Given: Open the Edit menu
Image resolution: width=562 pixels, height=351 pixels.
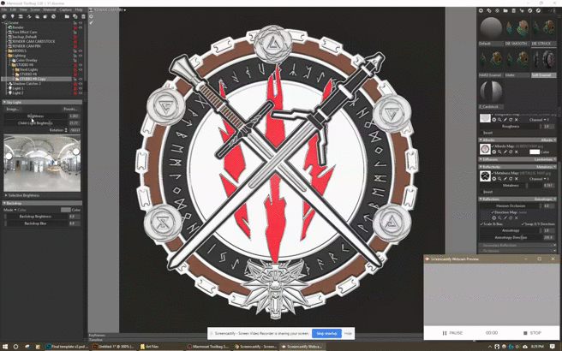Looking at the screenshot, I should [13, 9].
